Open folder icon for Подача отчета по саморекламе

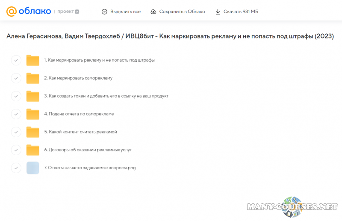click(x=33, y=114)
